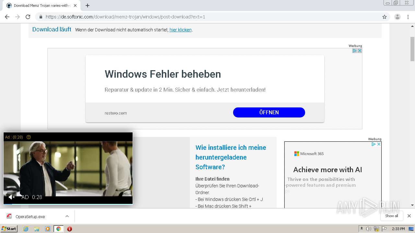Image resolution: width=415 pixels, height=233 pixels.
Task: Go back to the previous page
Action: (7, 17)
